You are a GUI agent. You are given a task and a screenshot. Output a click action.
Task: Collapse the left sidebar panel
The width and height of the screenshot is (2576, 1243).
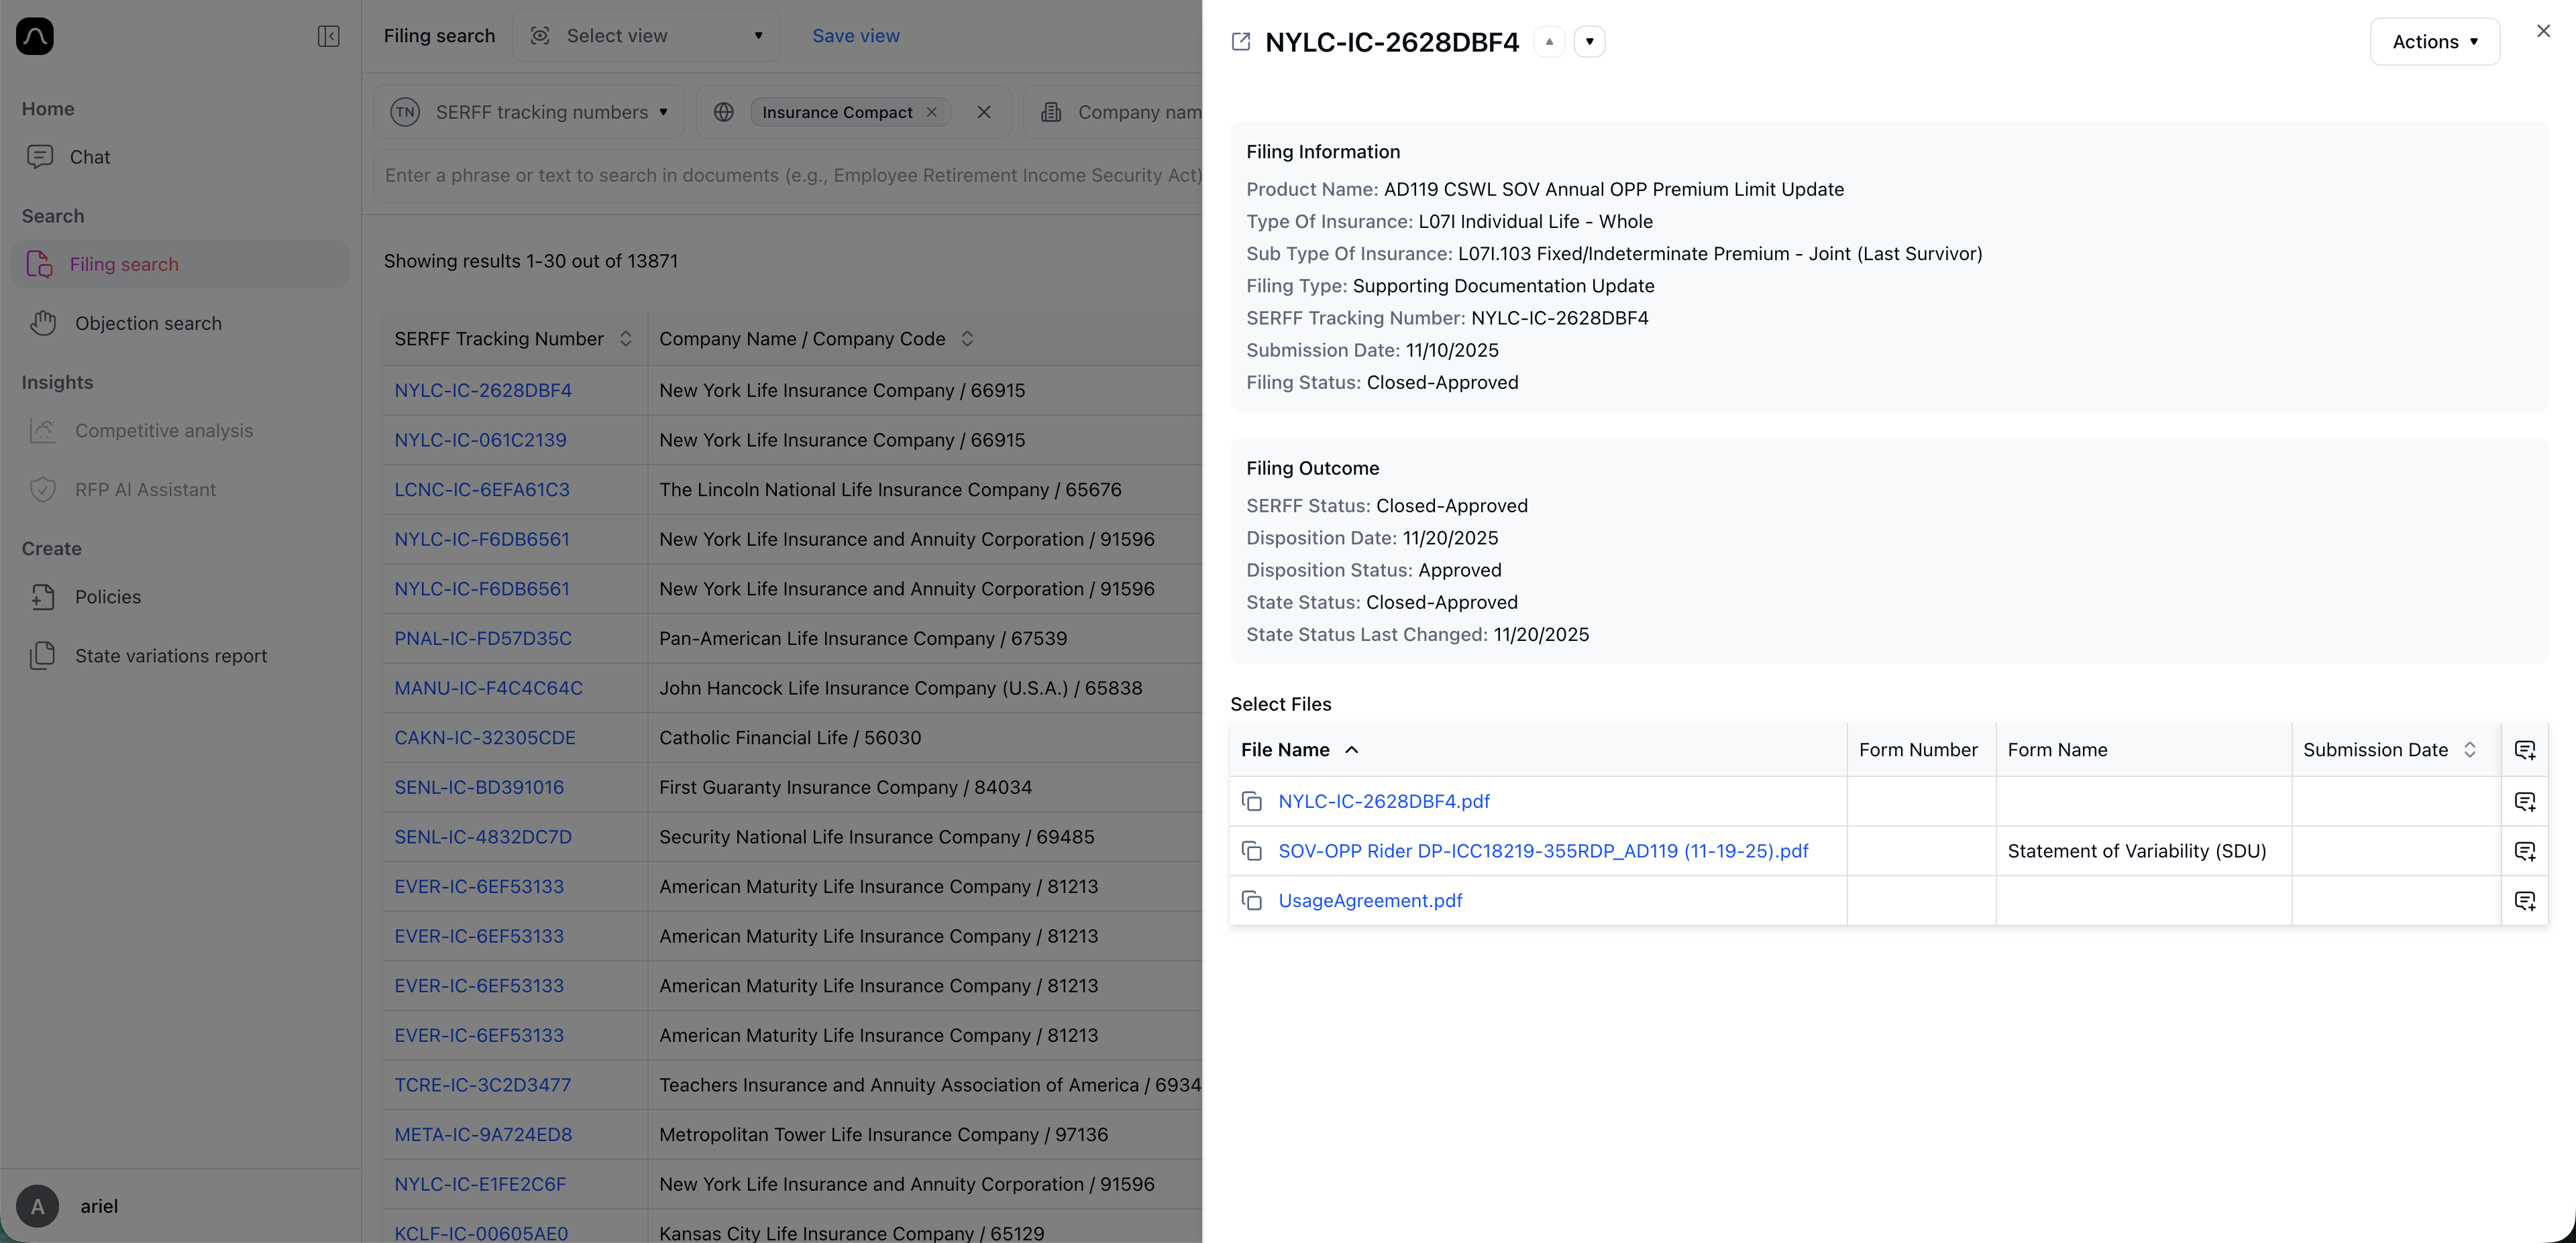[328, 37]
